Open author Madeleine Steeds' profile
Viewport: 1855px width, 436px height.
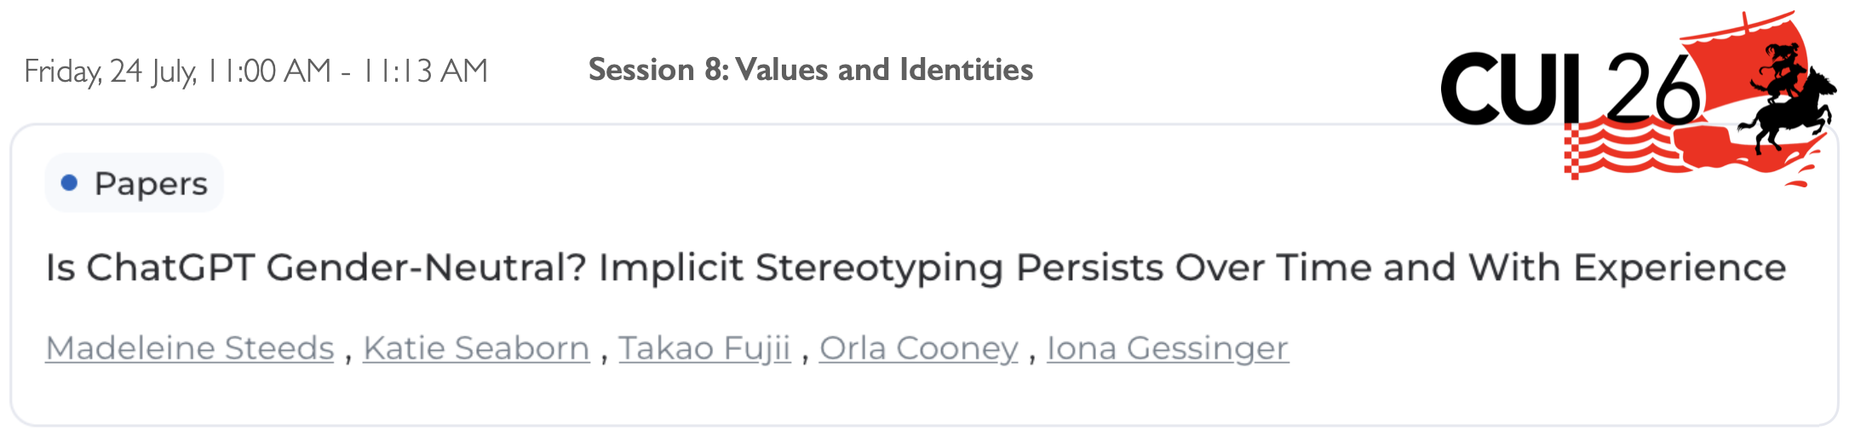point(190,348)
